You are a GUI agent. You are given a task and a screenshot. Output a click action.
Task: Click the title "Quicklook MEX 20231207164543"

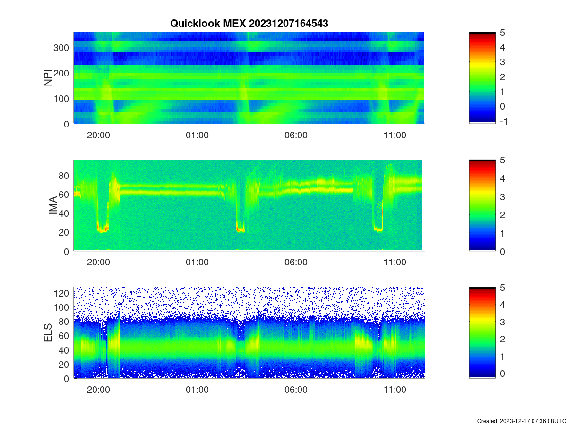pyautogui.click(x=249, y=23)
